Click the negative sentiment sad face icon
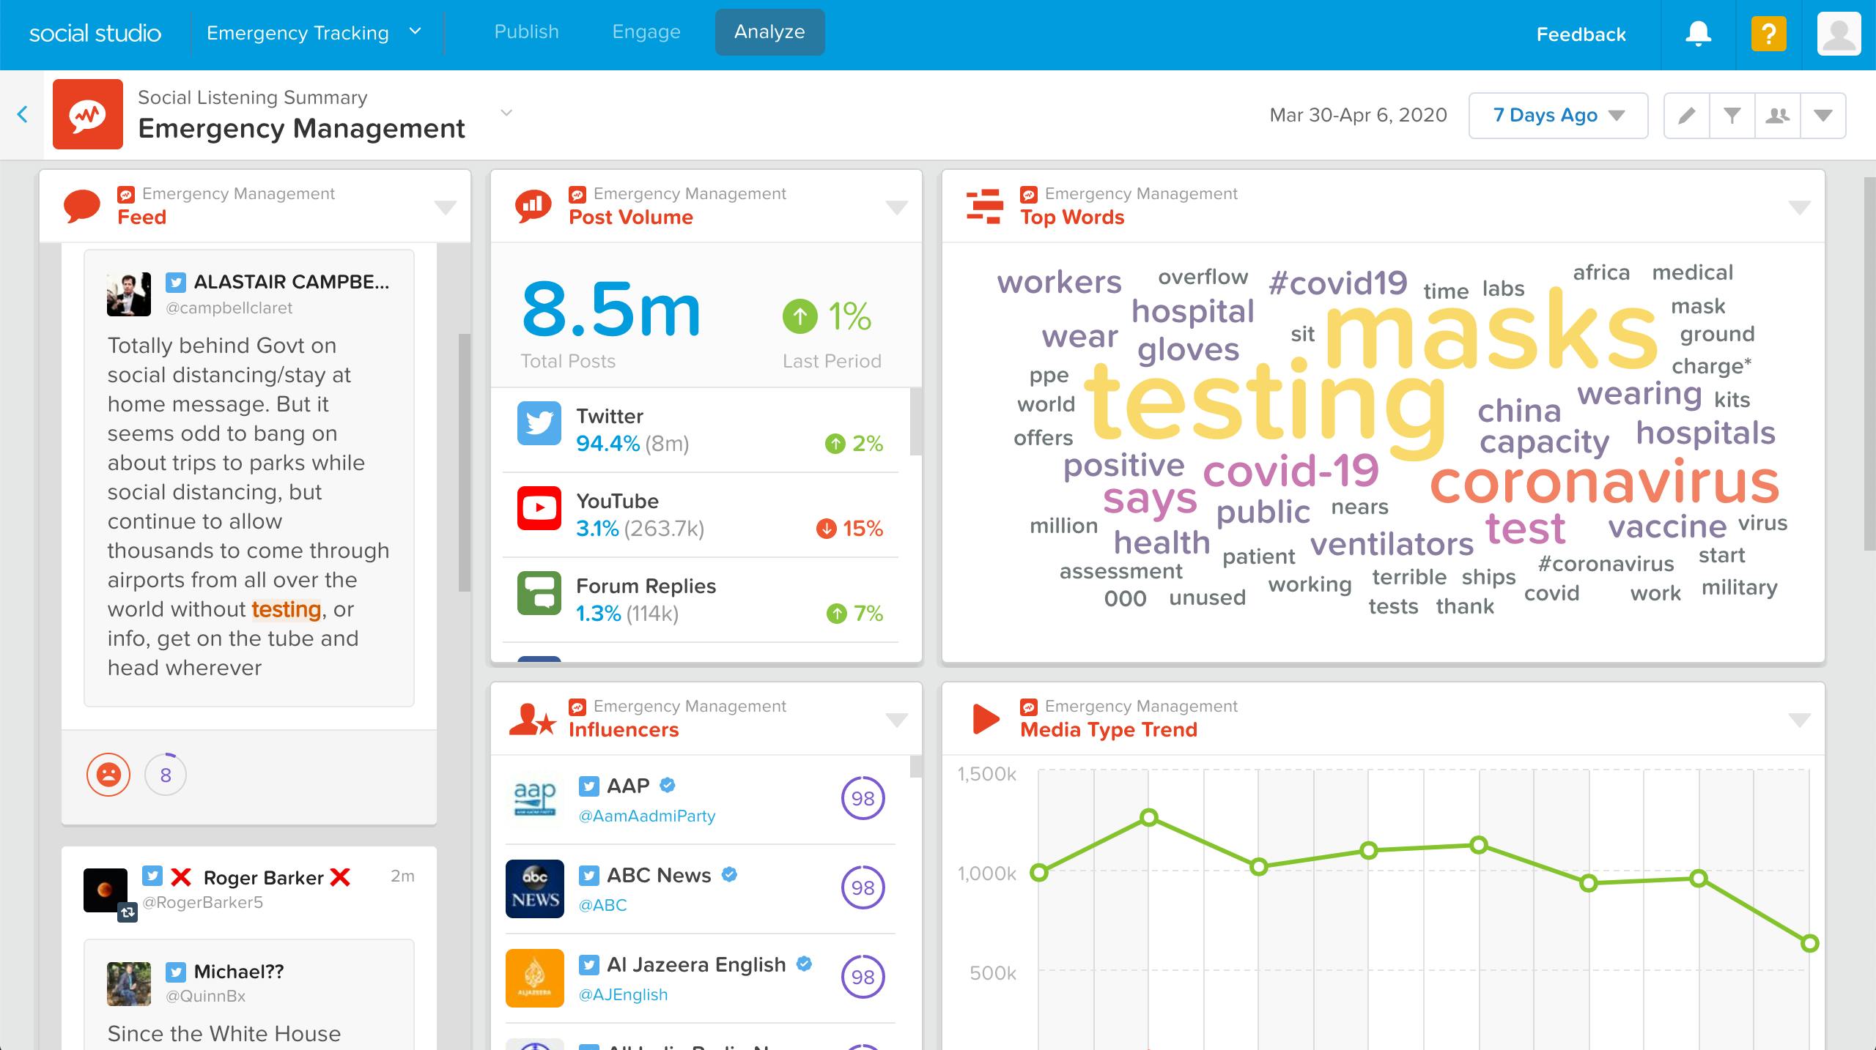The image size is (1876, 1050). click(108, 775)
